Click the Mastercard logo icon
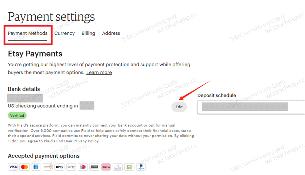 coord(24,167)
